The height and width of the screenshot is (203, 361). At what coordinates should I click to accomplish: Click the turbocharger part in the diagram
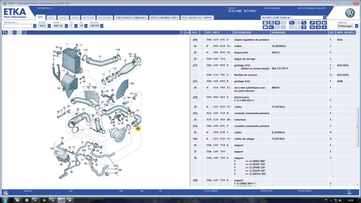click(118, 134)
